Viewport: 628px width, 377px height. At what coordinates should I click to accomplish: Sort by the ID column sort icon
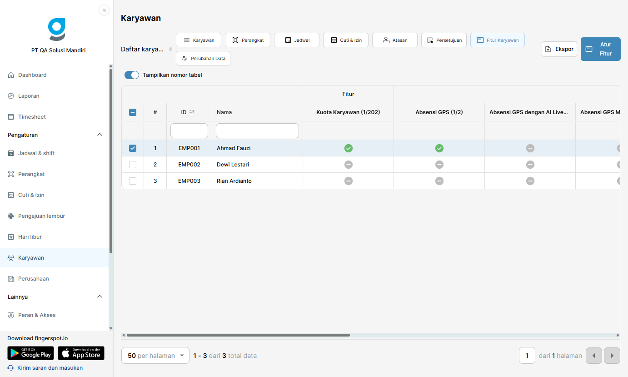click(x=192, y=112)
